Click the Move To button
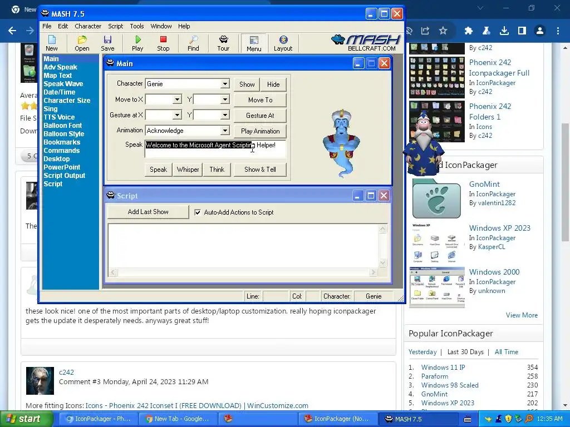The image size is (570, 427). [261, 100]
